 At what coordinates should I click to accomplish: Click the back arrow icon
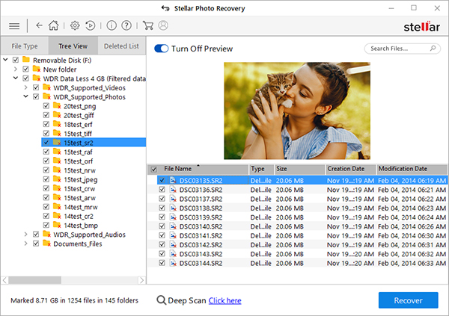pos(39,25)
